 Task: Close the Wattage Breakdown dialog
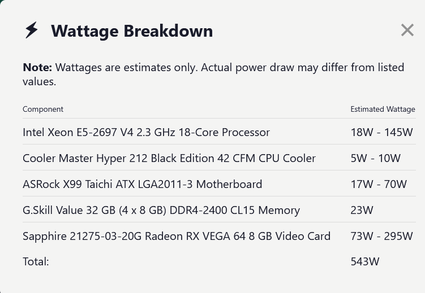pyautogui.click(x=407, y=30)
